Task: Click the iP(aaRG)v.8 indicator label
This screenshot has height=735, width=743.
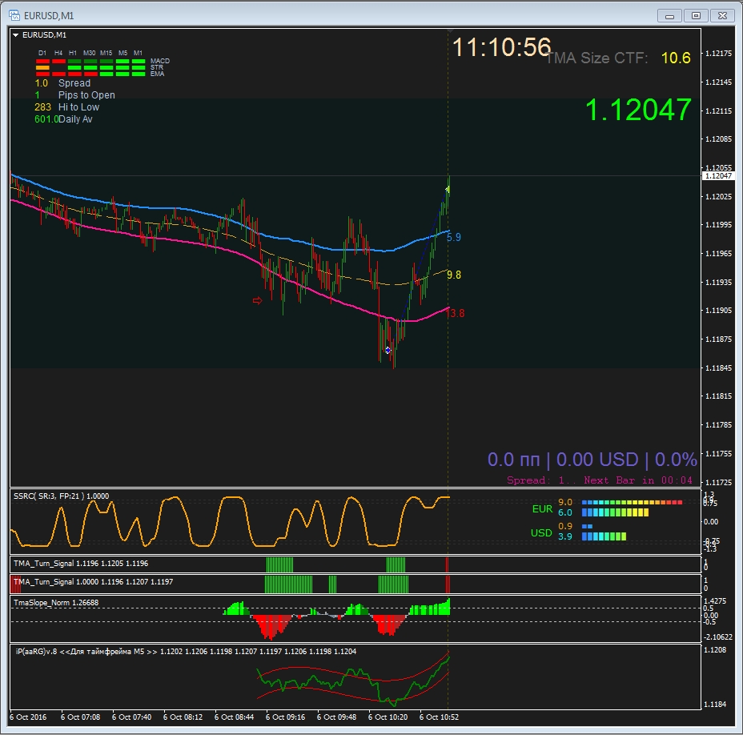Action: [x=186, y=652]
